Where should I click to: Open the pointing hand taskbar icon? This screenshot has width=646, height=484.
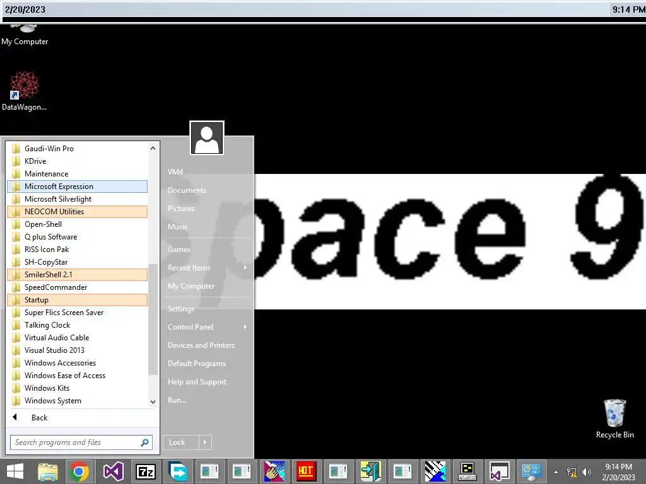point(274,471)
